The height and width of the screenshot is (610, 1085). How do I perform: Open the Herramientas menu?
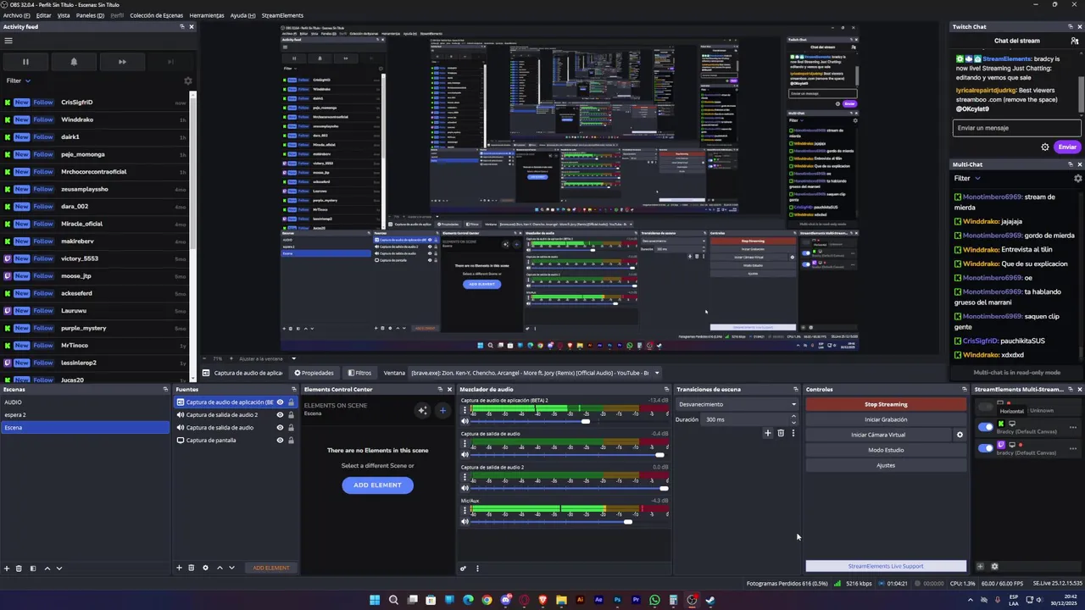(x=207, y=15)
